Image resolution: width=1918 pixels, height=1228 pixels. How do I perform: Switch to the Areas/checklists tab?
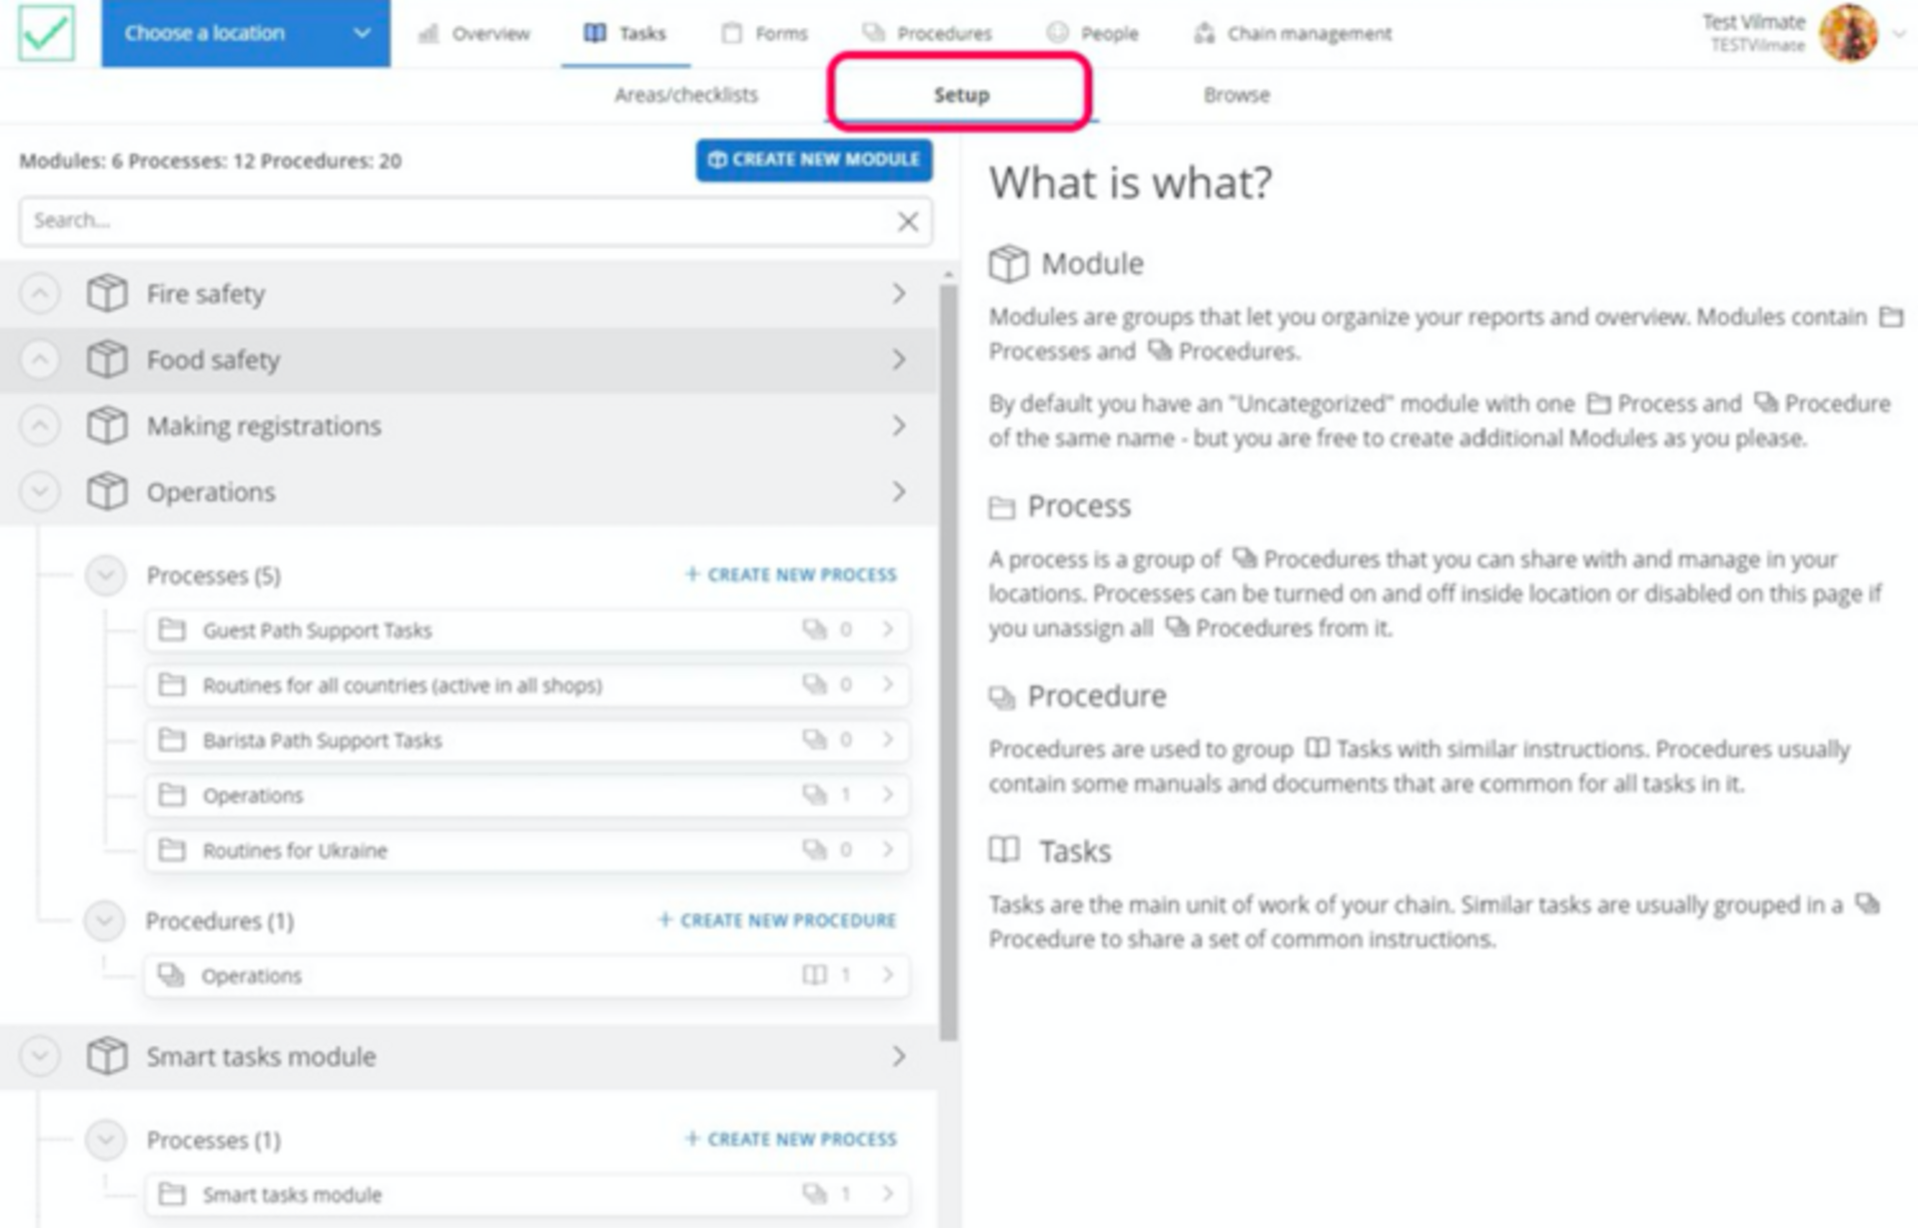(685, 95)
